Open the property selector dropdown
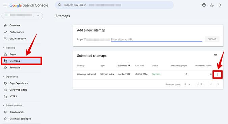228x124 pixels. tap(22, 16)
